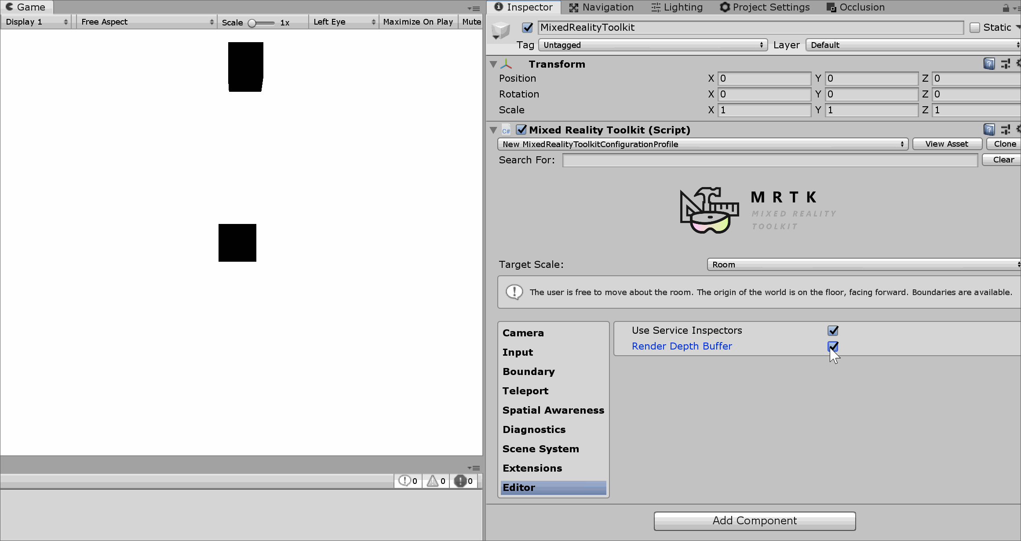Expand the Layer dropdown in Transform
Viewport: 1021px width, 541px height.
click(x=912, y=44)
